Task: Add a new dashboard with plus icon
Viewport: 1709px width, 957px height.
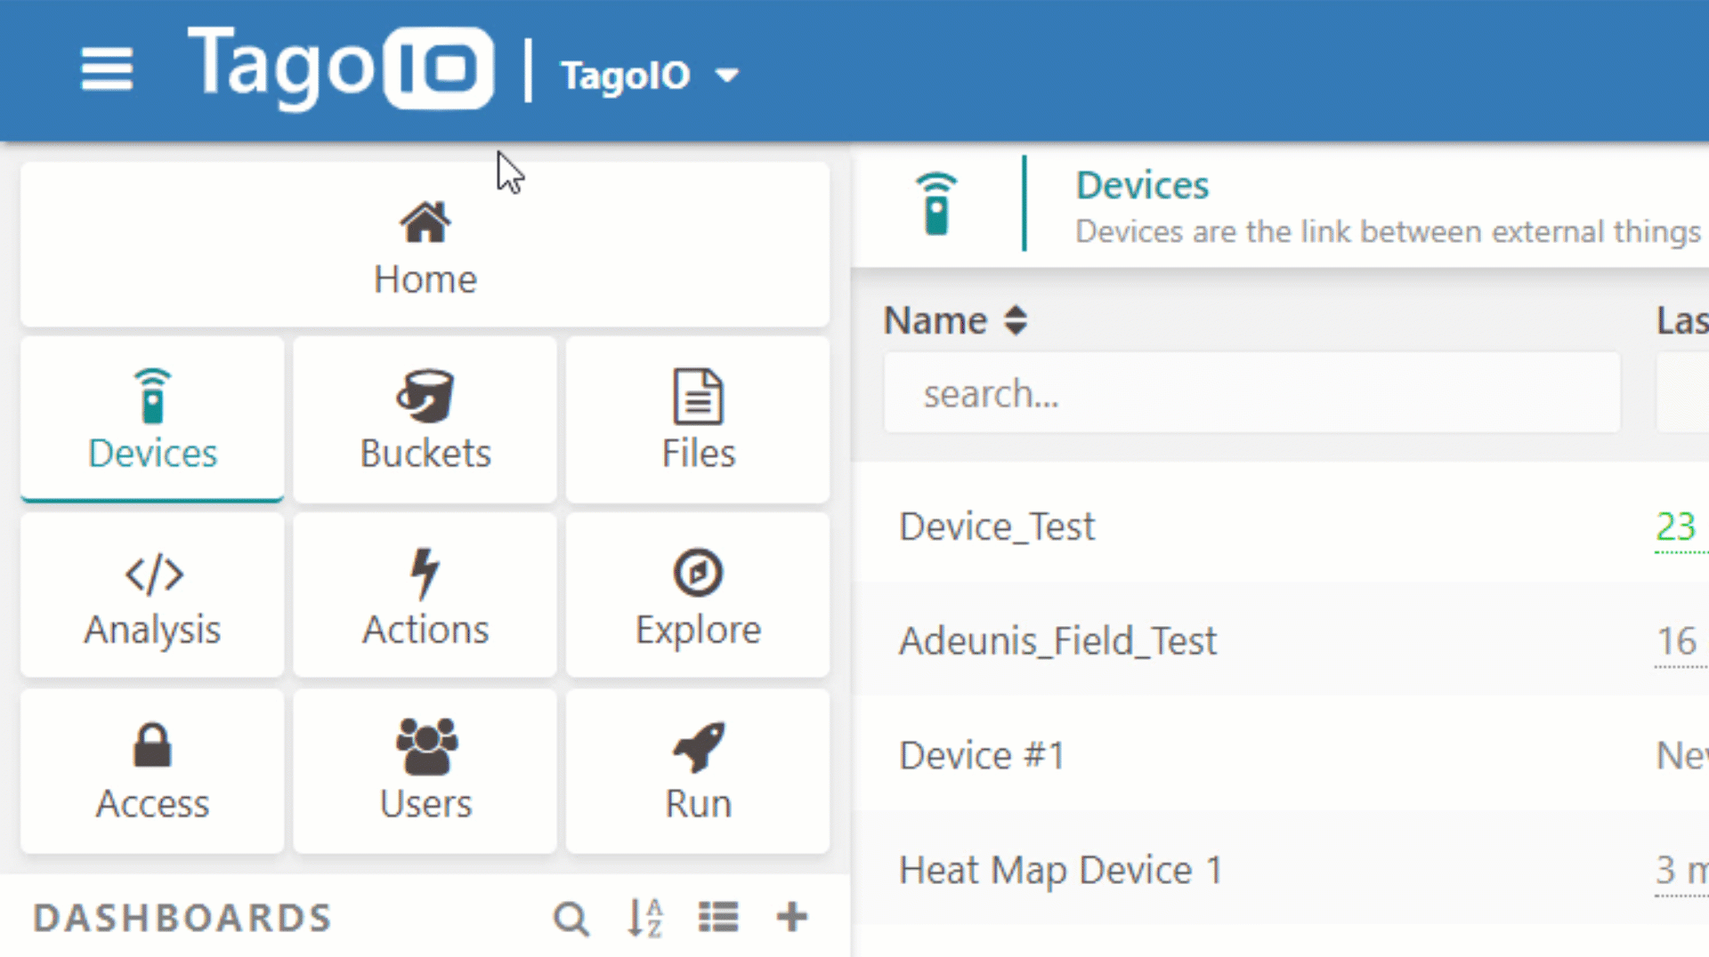Action: pyautogui.click(x=791, y=917)
